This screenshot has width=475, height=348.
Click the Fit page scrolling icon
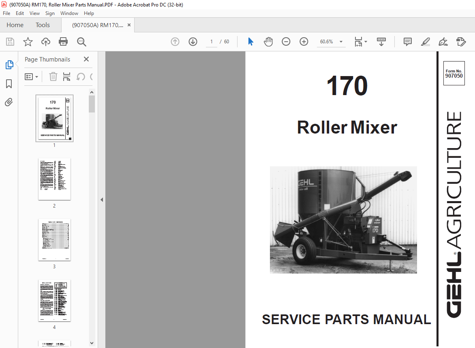point(358,42)
